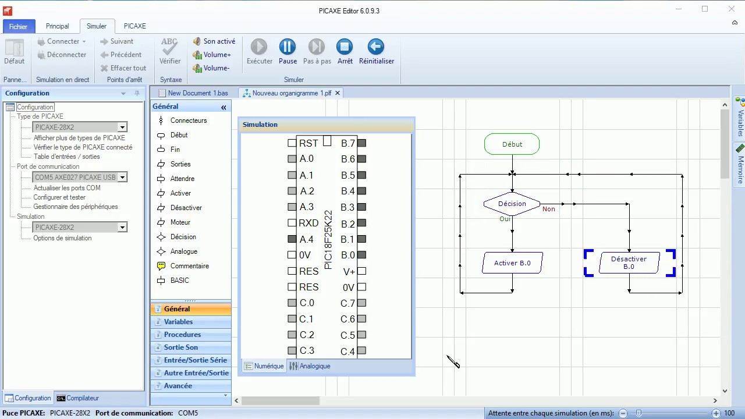Click the Défaut panel layout icon
Viewport: 745px width, 419px height.
pyautogui.click(x=14, y=51)
